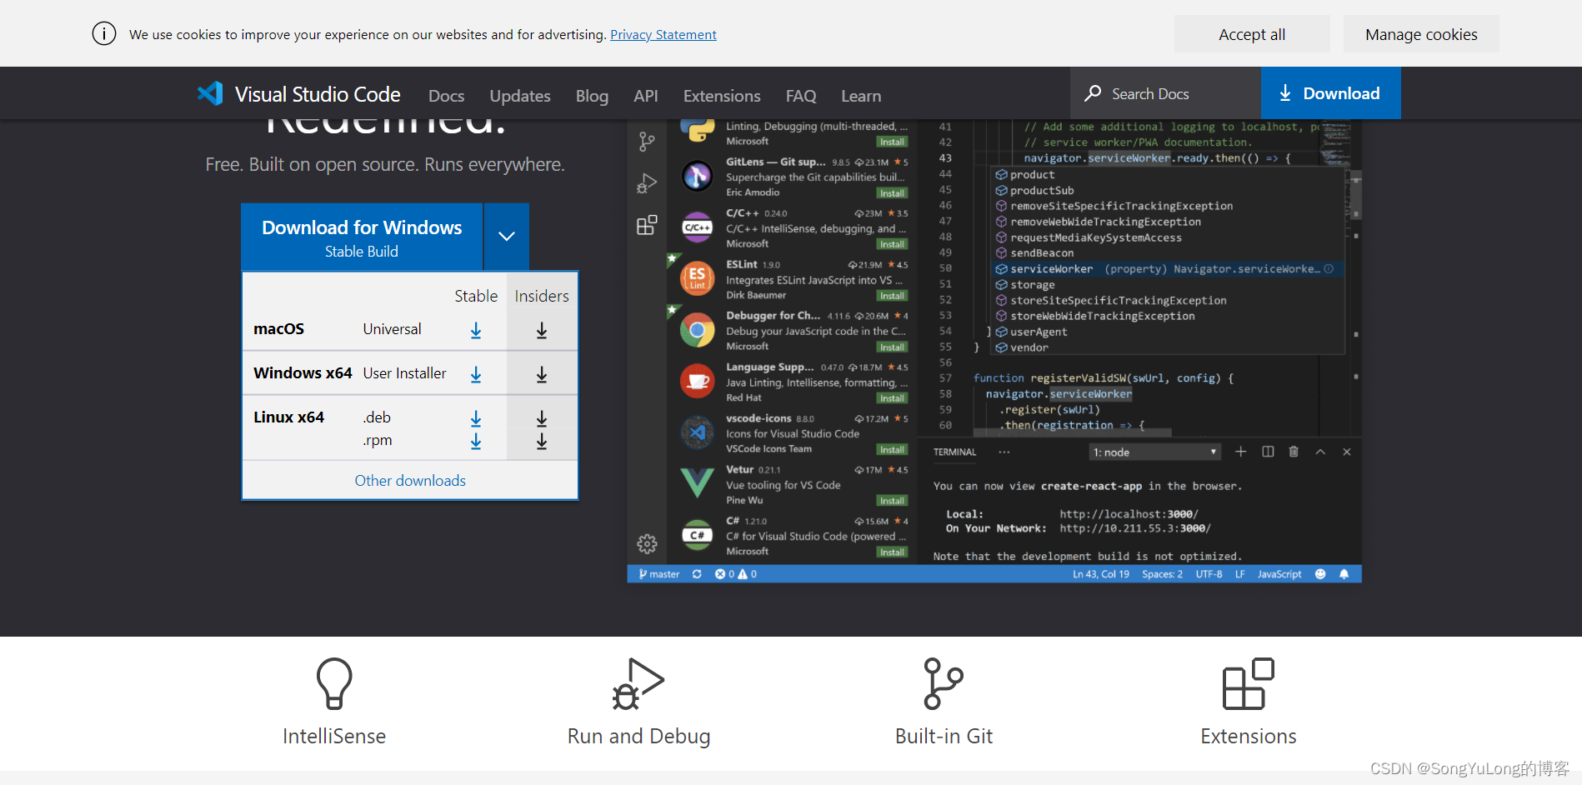Screen dimensions: 1582x785
Task: Open the Privacy Statement link
Action: (663, 35)
